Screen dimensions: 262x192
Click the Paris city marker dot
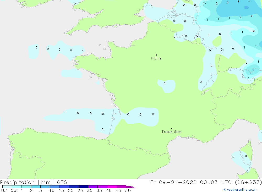(x=156, y=55)
